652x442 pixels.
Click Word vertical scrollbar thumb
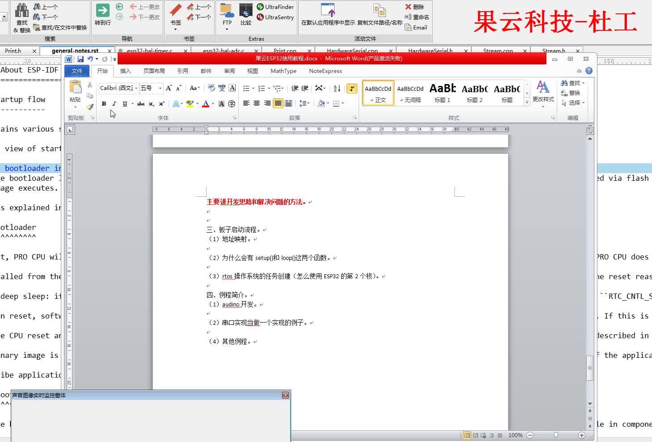[x=590, y=368]
